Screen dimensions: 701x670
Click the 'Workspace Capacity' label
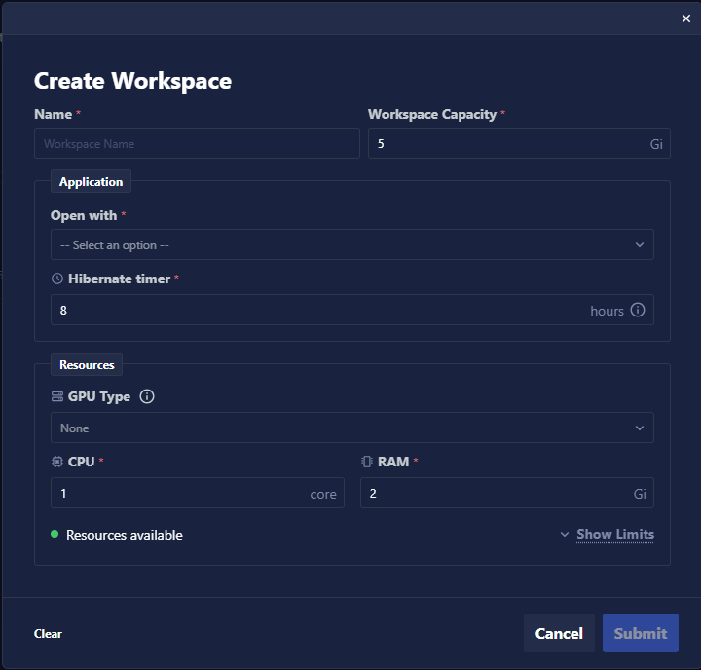[432, 115]
